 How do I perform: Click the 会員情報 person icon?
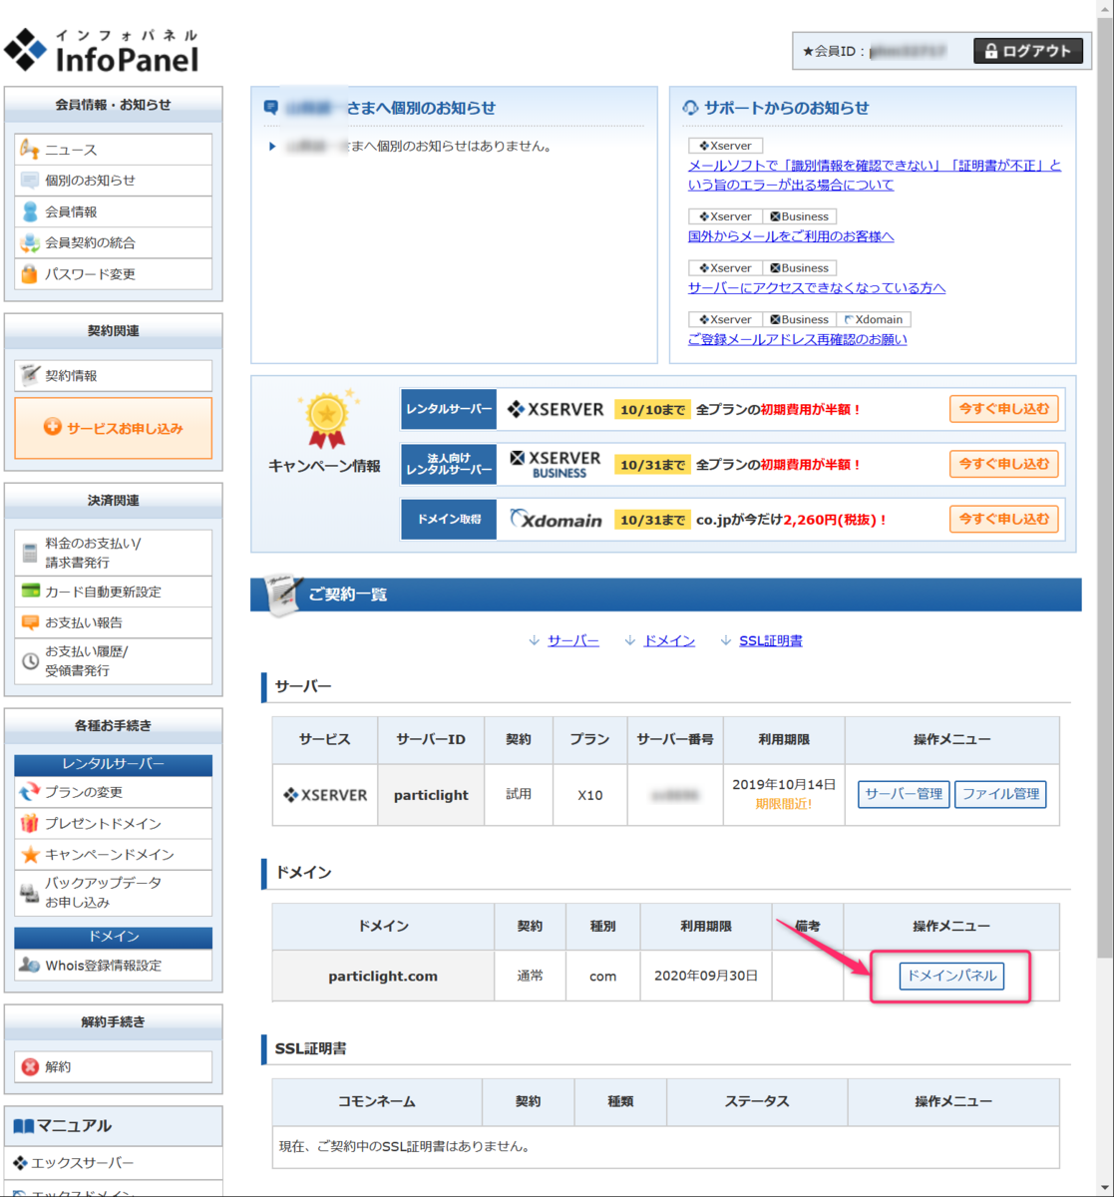click(30, 211)
